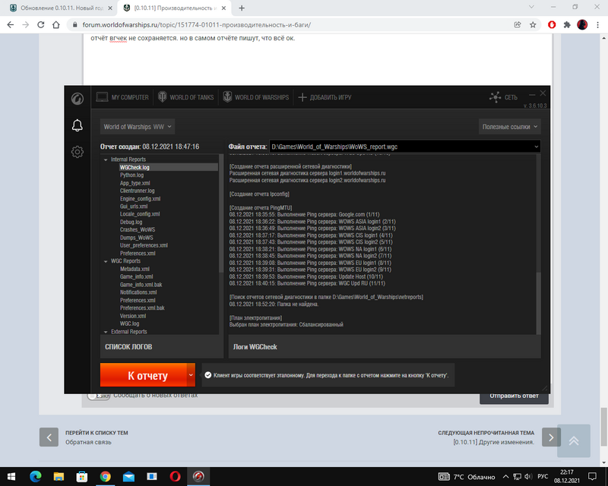Select Preferences.xml.bak under WGC Reports

pyautogui.click(x=142, y=308)
